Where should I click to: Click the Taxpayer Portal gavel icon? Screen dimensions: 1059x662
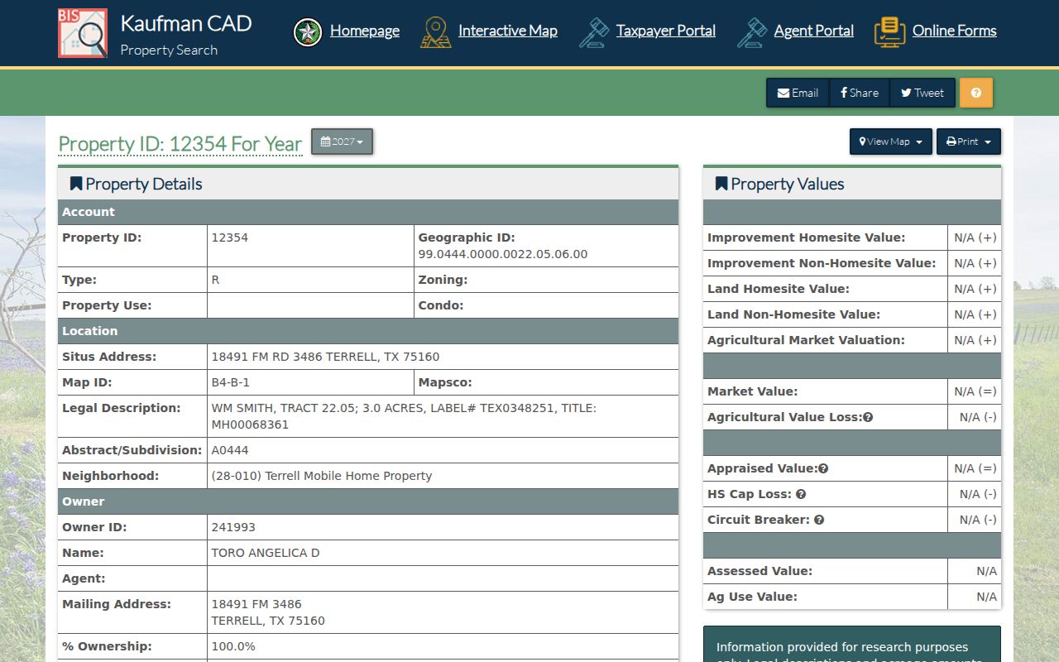pyautogui.click(x=594, y=32)
